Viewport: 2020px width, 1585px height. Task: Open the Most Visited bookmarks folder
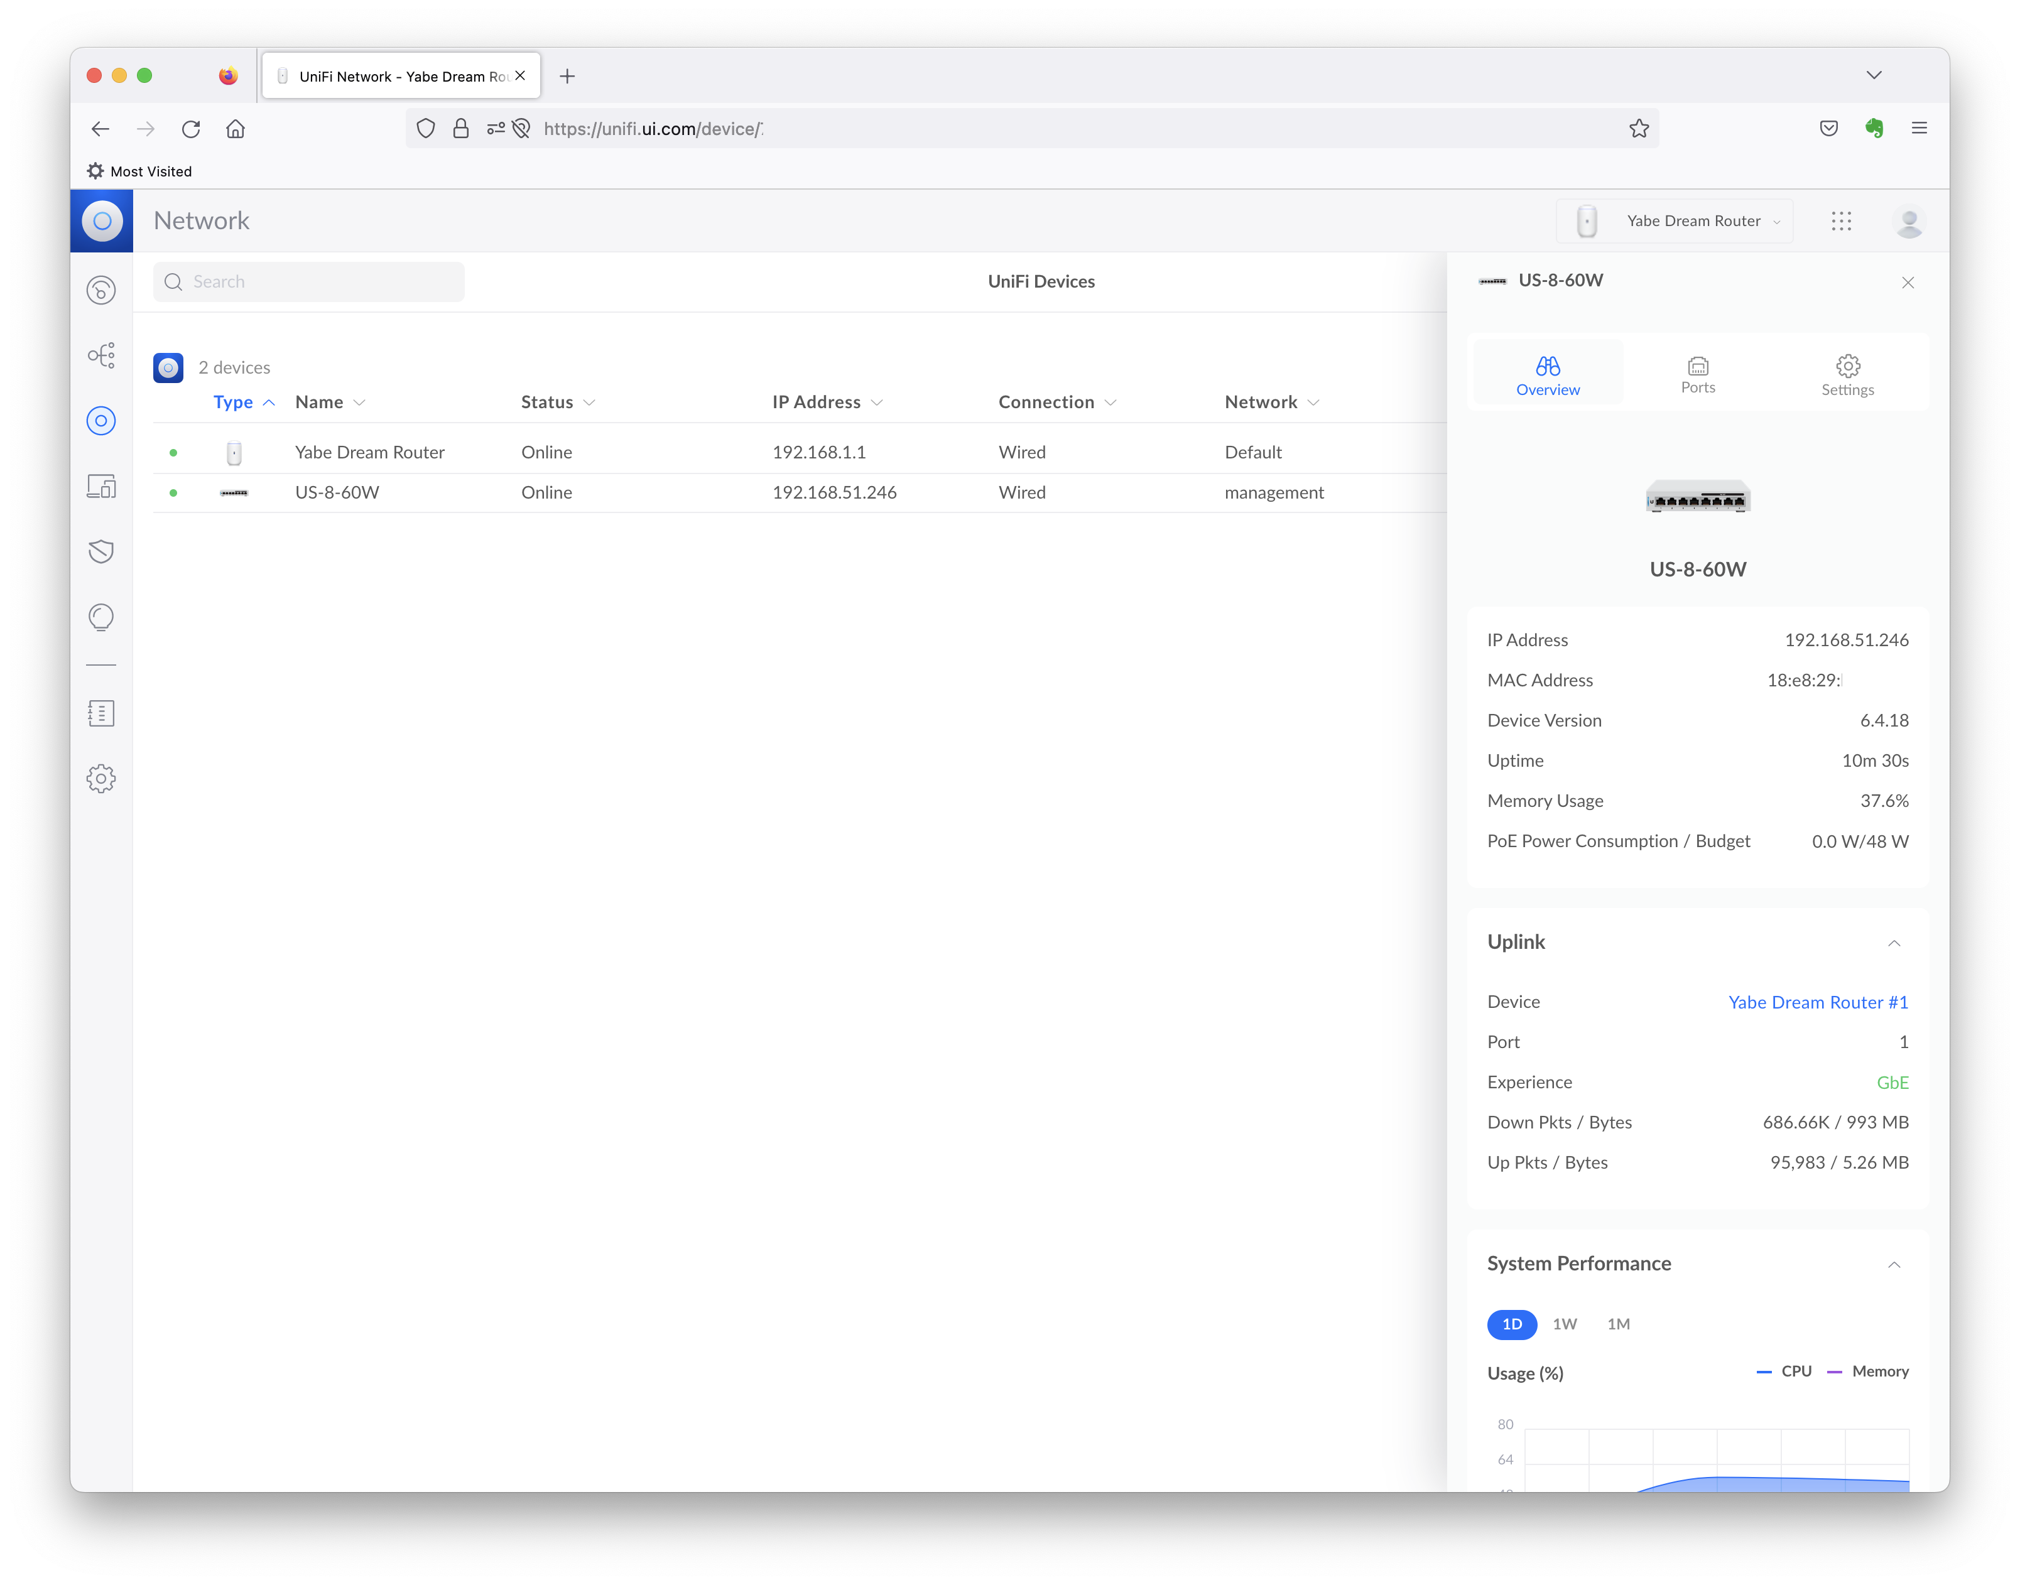click(x=140, y=171)
